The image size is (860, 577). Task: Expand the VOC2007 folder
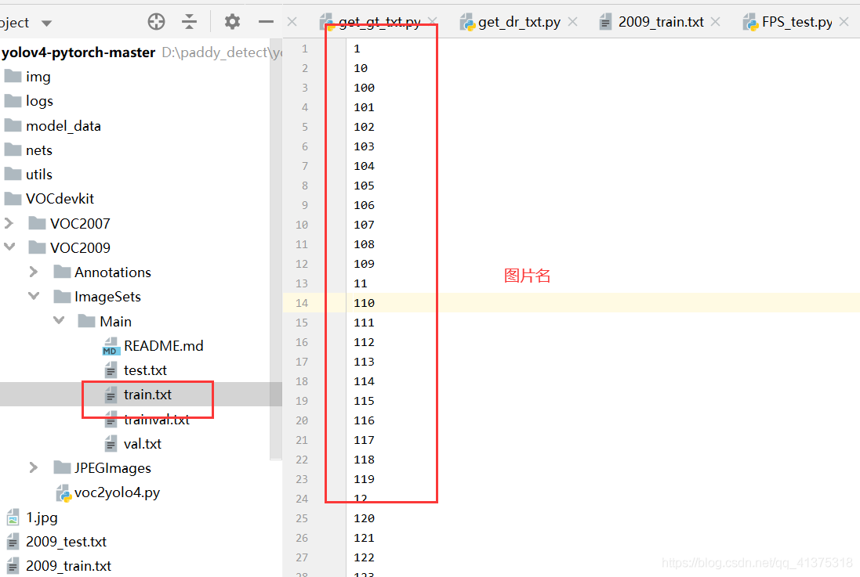click(x=9, y=223)
